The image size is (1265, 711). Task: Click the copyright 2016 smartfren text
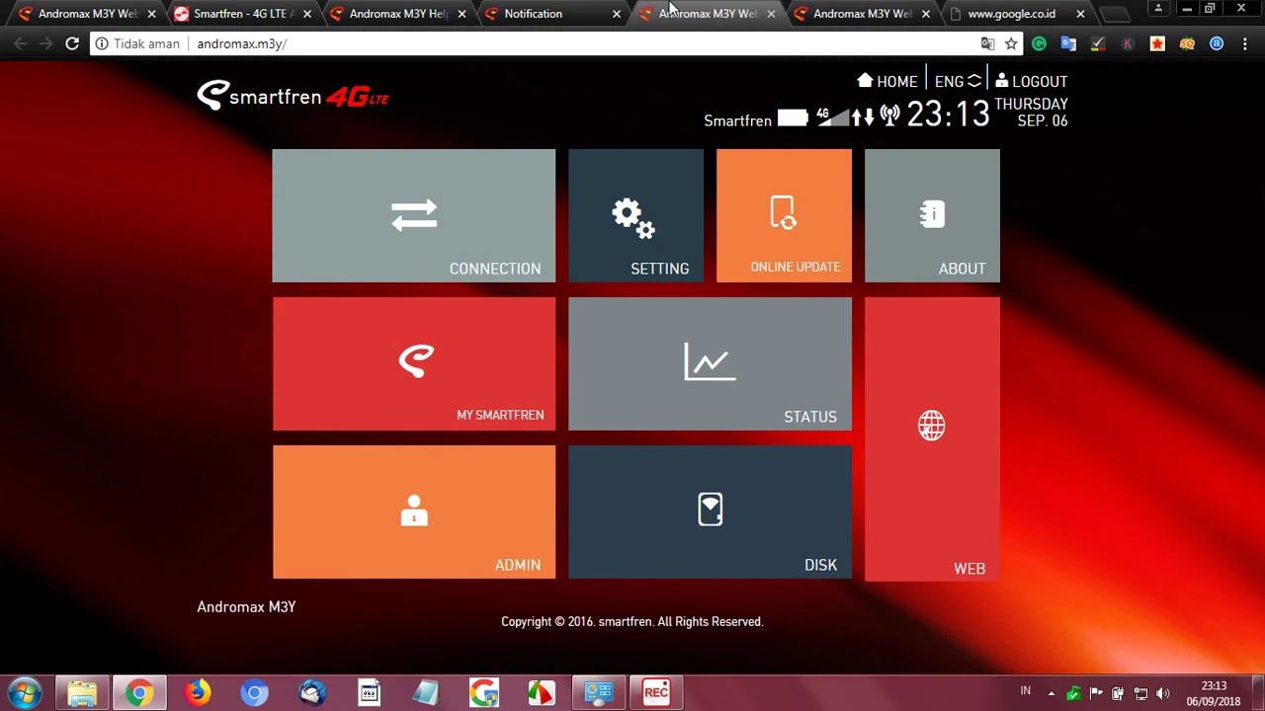click(632, 621)
